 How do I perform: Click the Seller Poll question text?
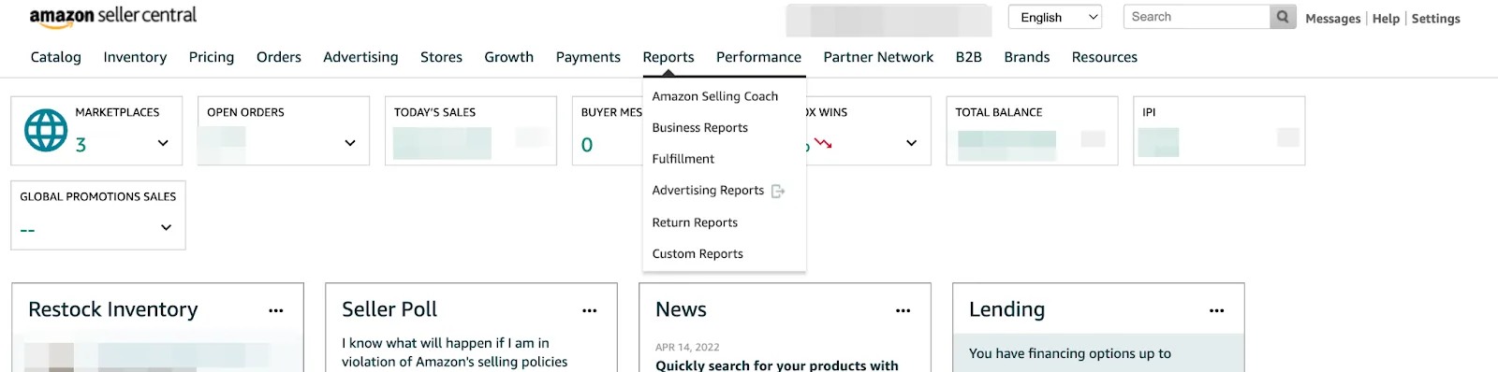pos(455,352)
